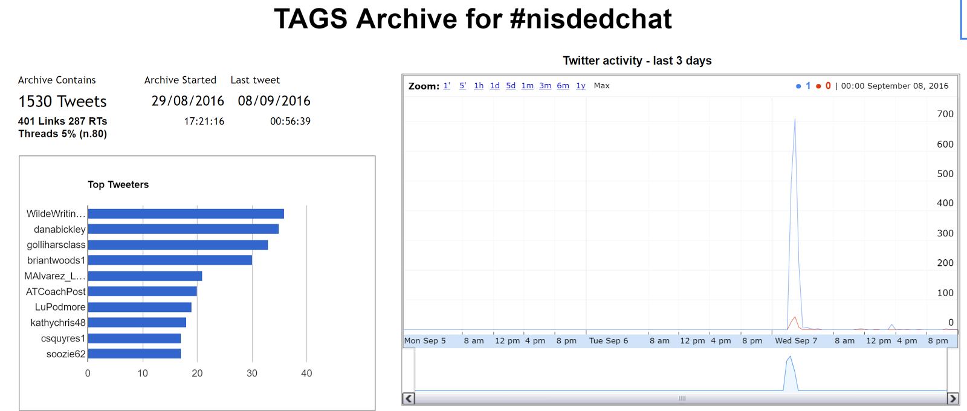Click the WildeWritin… bar in Top Tweeters
967x411 pixels.
(186, 214)
